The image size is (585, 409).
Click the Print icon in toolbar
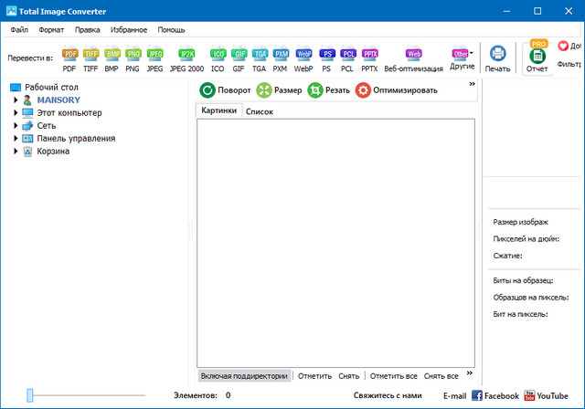(x=497, y=58)
